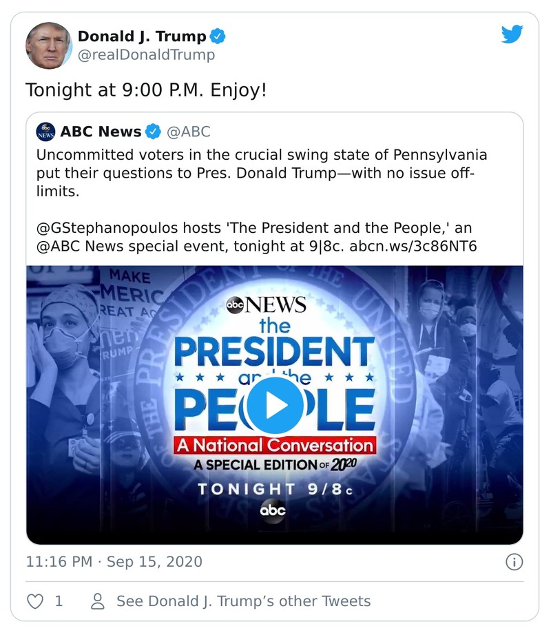Open the Donald J. Trump display name
Screen dimensions: 551x635
point(141,36)
